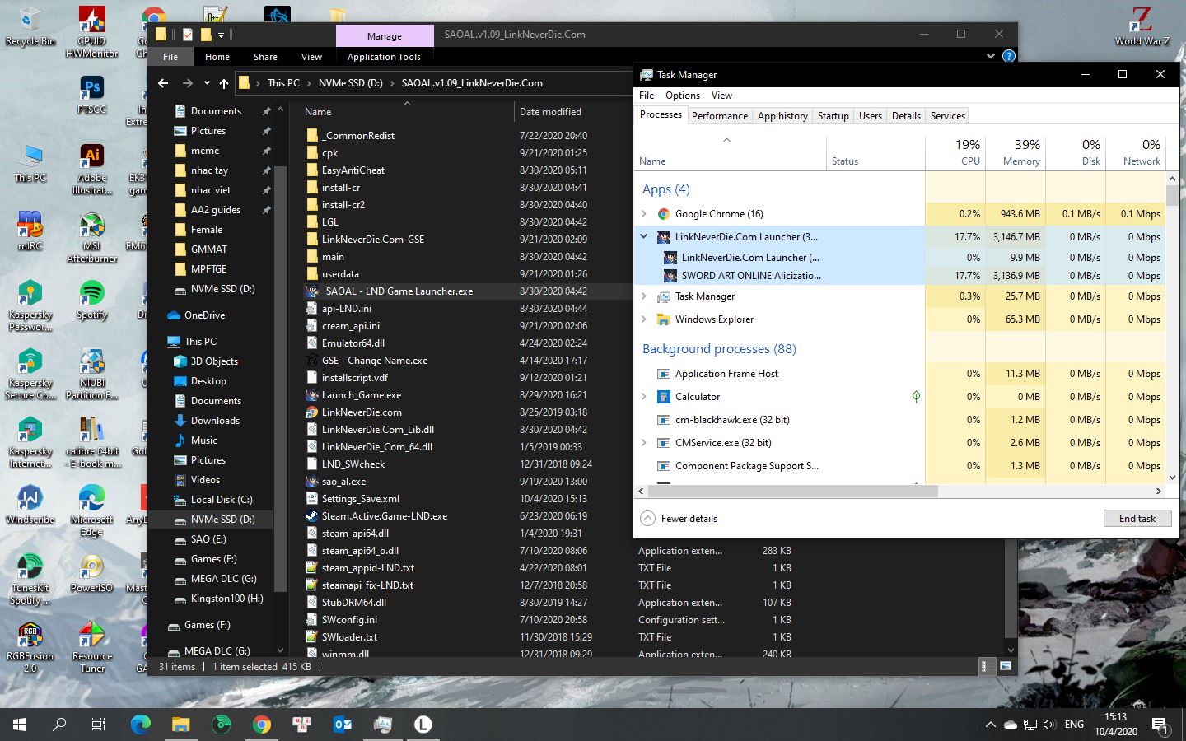Screen dimensions: 1186x741
Task: Click the Microsoft Edge taskbar icon
Action: (141, 725)
